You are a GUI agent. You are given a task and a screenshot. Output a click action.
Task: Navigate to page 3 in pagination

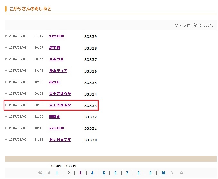[80, 173]
